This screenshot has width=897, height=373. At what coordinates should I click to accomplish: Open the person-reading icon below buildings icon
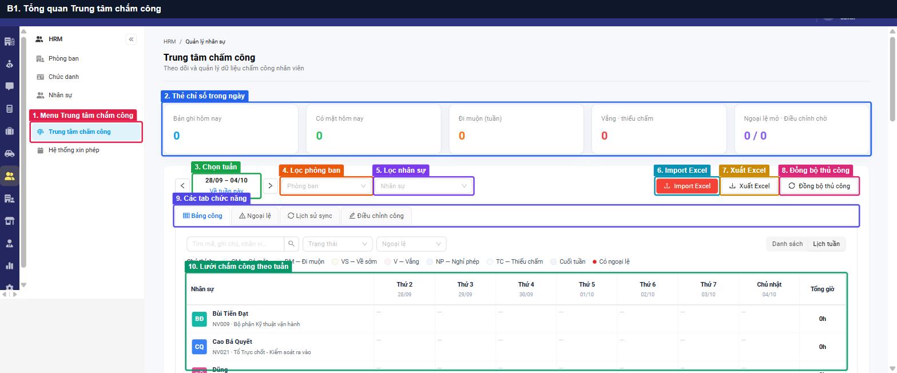tap(9, 64)
